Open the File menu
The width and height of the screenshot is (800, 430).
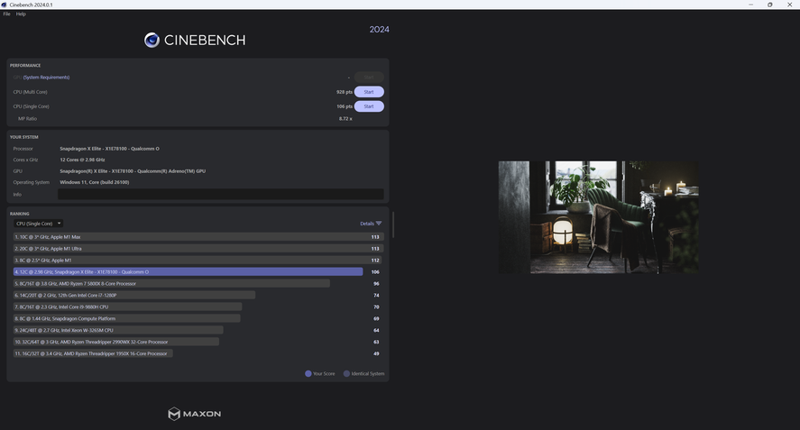click(x=6, y=14)
